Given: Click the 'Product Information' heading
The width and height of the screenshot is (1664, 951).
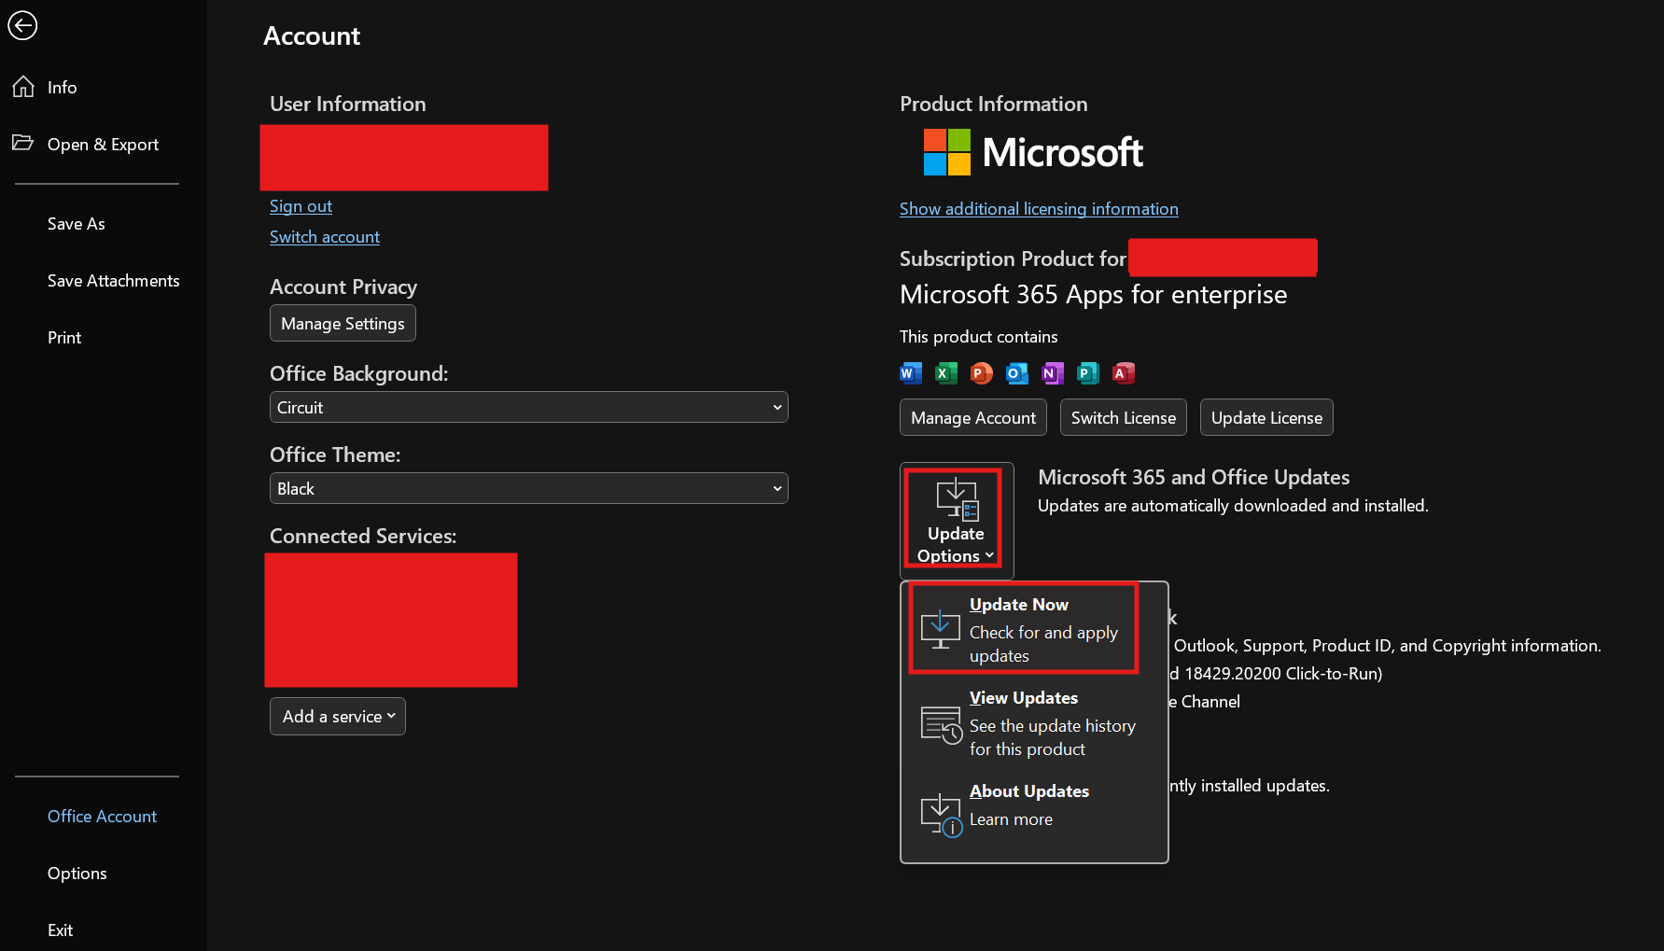Looking at the screenshot, I should point(994,104).
